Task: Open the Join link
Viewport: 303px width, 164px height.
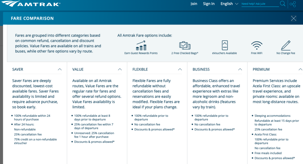Action: click(194, 4)
